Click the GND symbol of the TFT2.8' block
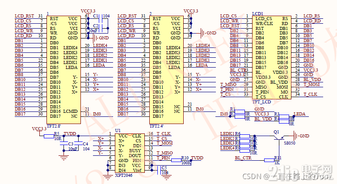 (x=96, y=38)
